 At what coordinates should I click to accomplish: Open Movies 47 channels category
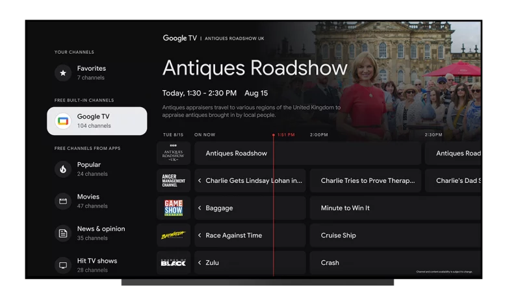(97, 201)
